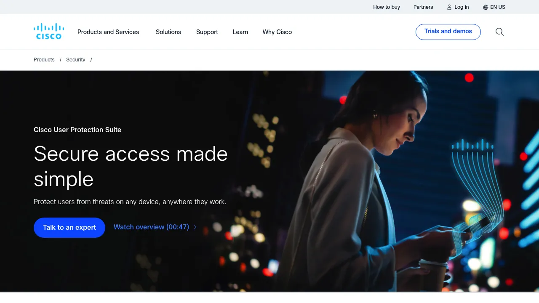The height and width of the screenshot is (303, 539).
Task: Open the Learn menu
Action: 240,32
